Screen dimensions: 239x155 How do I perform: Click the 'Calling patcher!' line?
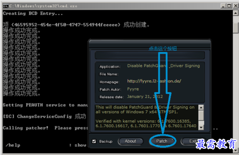(45, 128)
